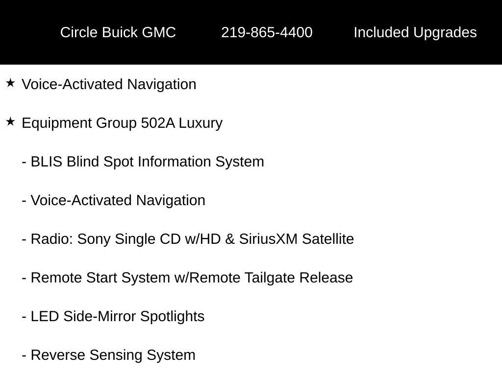Click the star icon beside Equipment Group 502A
This screenshot has height=376, width=502.
point(10,122)
